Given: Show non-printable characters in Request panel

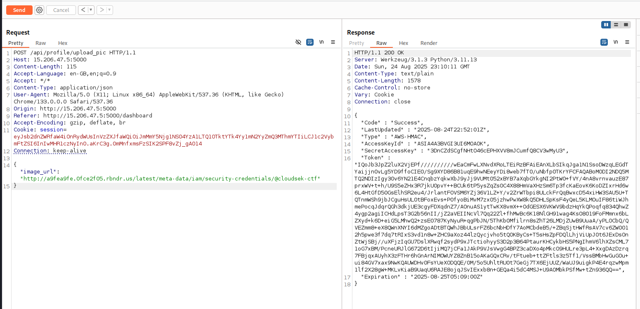Looking at the screenshot, I should tap(321, 42).
